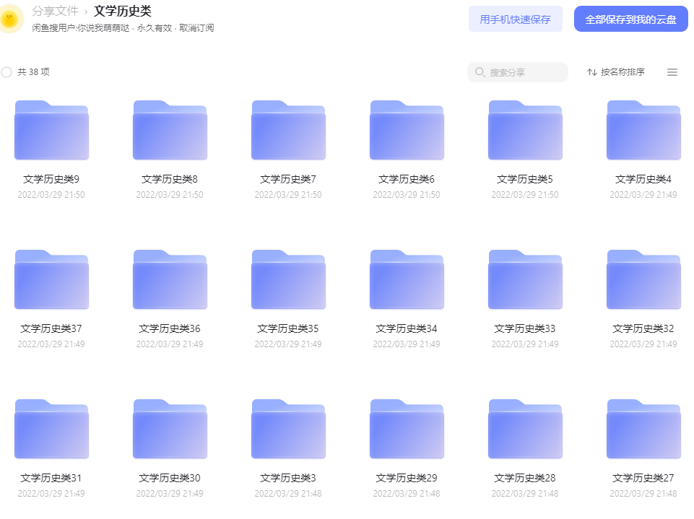Click the folder name text 文学历史类30

tap(170, 479)
